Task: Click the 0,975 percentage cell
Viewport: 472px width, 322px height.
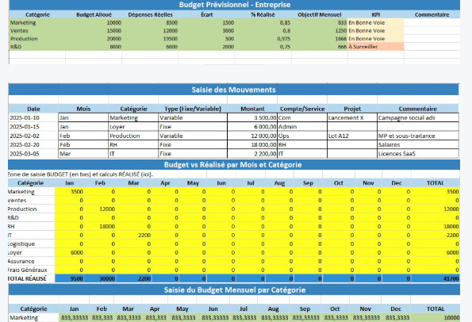Action: pyautogui.click(x=263, y=39)
